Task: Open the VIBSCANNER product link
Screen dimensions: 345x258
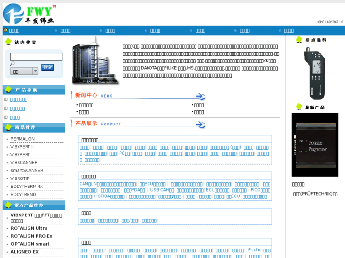Action: [x=24, y=163]
